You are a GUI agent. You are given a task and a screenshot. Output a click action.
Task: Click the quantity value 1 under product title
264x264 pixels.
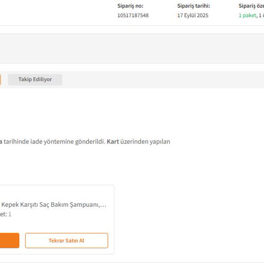[x=10, y=214]
